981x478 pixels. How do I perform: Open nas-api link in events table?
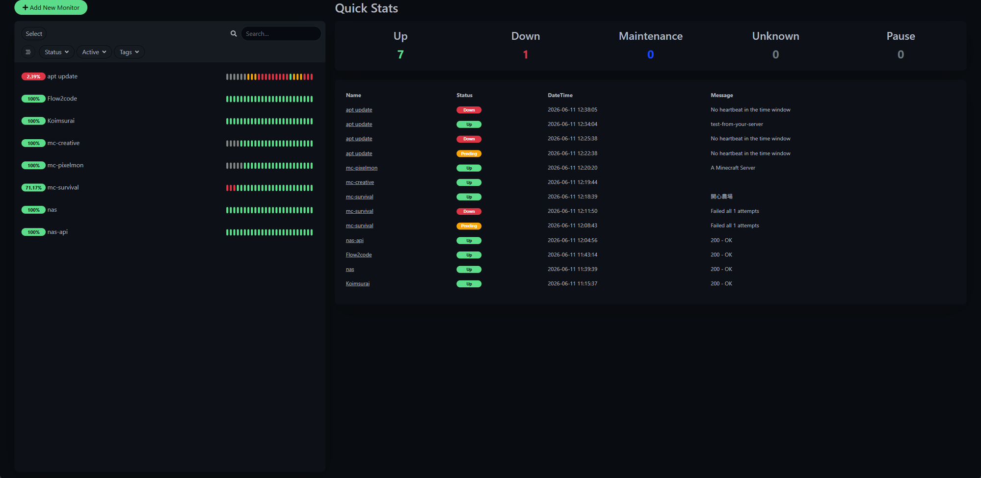(355, 240)
